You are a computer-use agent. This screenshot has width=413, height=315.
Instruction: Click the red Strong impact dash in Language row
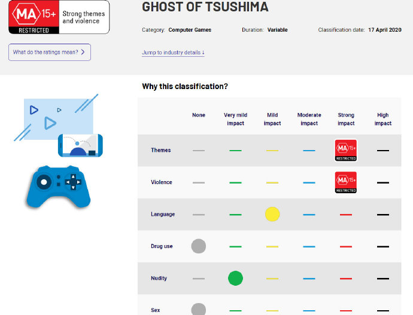[x=346, y=215]
